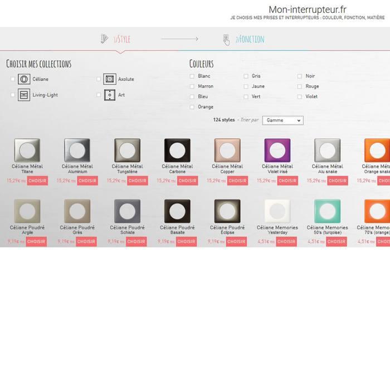This screenshot has width=390, height=390.
Task: Select the Céliane Poudré Schiste plate image
Action: click(x=127, y=211)
